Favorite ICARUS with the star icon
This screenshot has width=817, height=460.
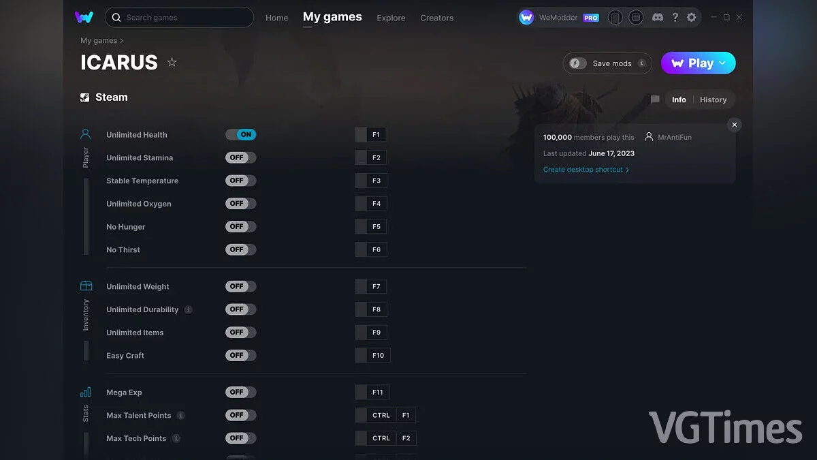coord(172,63)
